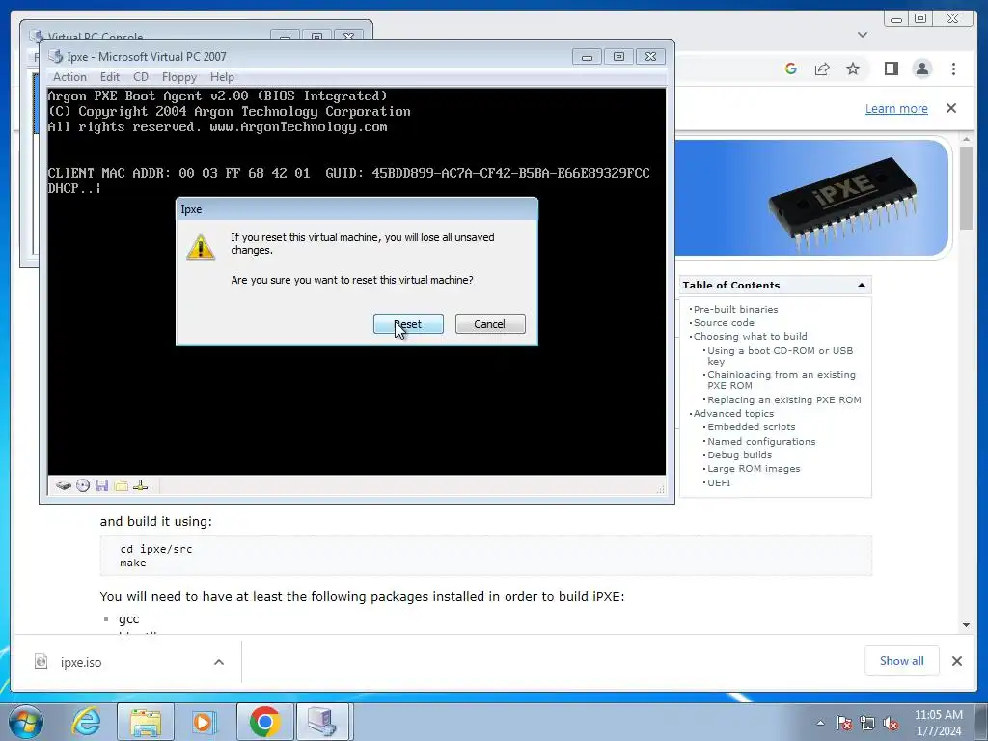The width and height of the screenshot is (988, 741).
Task: Open the Chrome three-dot menu
Action: click(953, 69)
